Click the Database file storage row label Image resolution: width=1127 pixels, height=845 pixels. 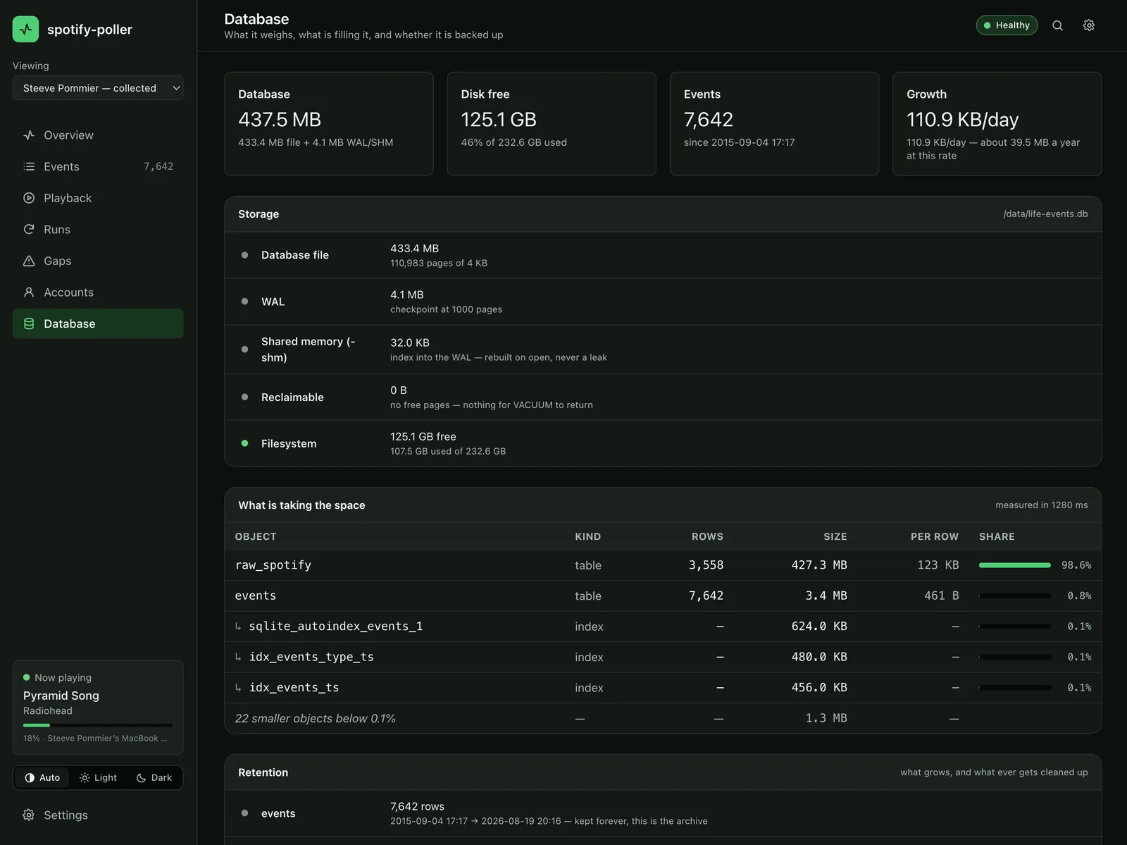tap(295, 255)
